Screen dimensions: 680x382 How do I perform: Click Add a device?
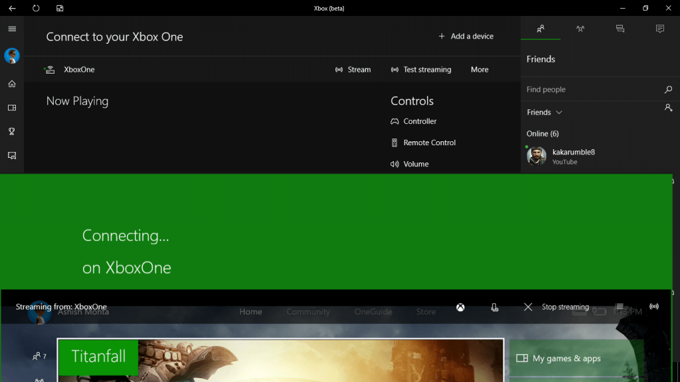pos(466,36)
